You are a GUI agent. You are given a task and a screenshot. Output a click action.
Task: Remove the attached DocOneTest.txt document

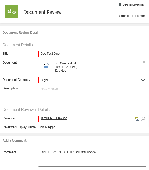point(144,62)
